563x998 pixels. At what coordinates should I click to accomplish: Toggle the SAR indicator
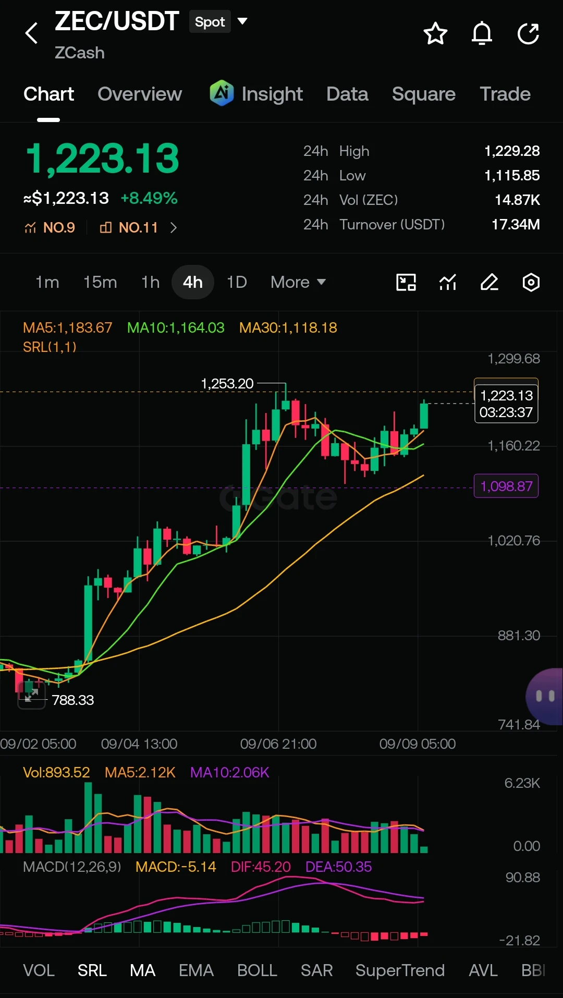click(316, 970)
